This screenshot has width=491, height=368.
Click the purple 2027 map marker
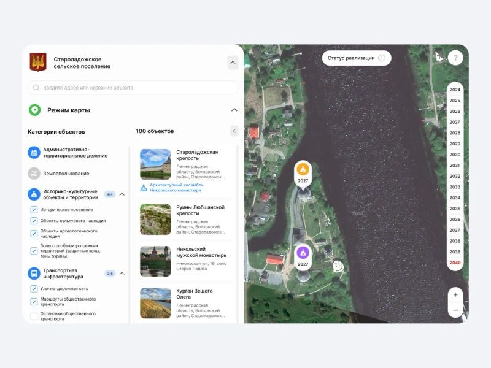pyautogui.click(x=303, y=253)
